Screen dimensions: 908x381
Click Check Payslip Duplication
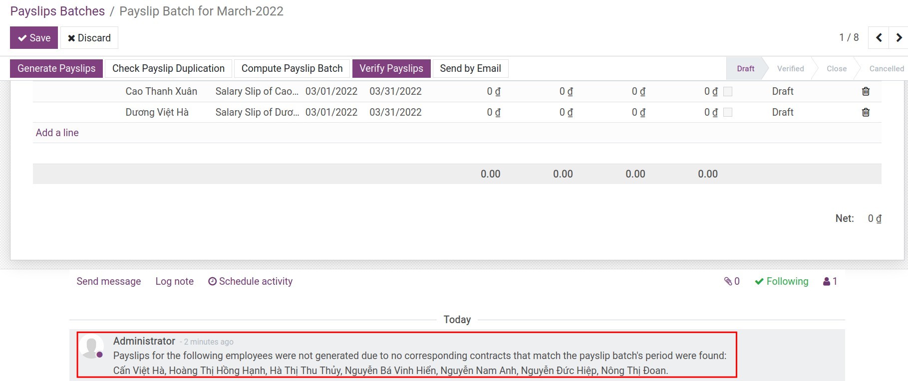click(x=168, y=68)
